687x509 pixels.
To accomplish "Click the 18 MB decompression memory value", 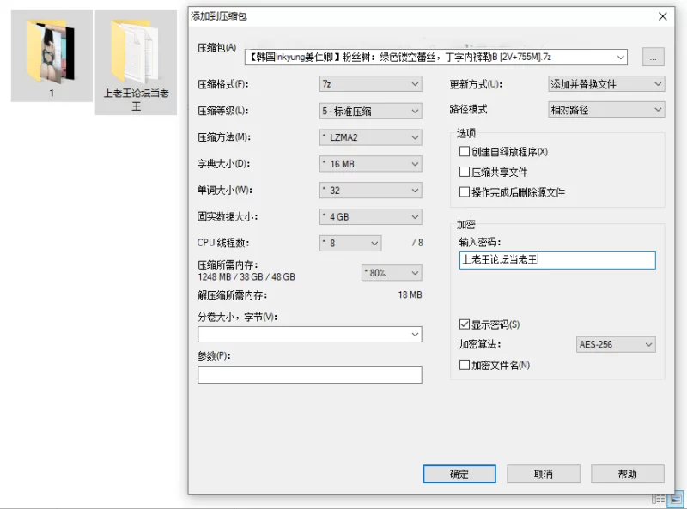I will (410, 294).
